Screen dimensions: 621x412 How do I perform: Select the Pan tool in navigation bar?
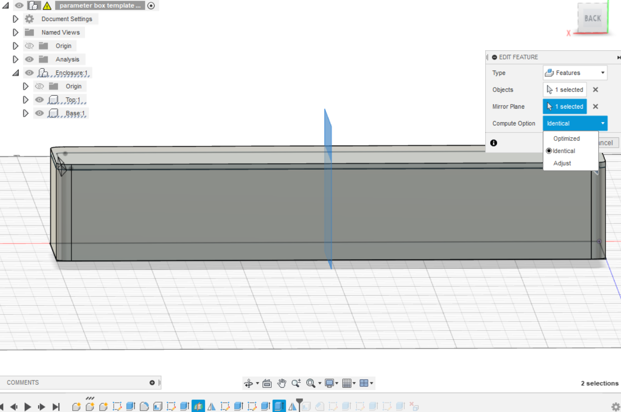point(282,383)
